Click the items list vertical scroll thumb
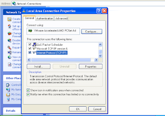Image resolution: width=165 pixels, height=116 pixels. [x=100, y=52]
